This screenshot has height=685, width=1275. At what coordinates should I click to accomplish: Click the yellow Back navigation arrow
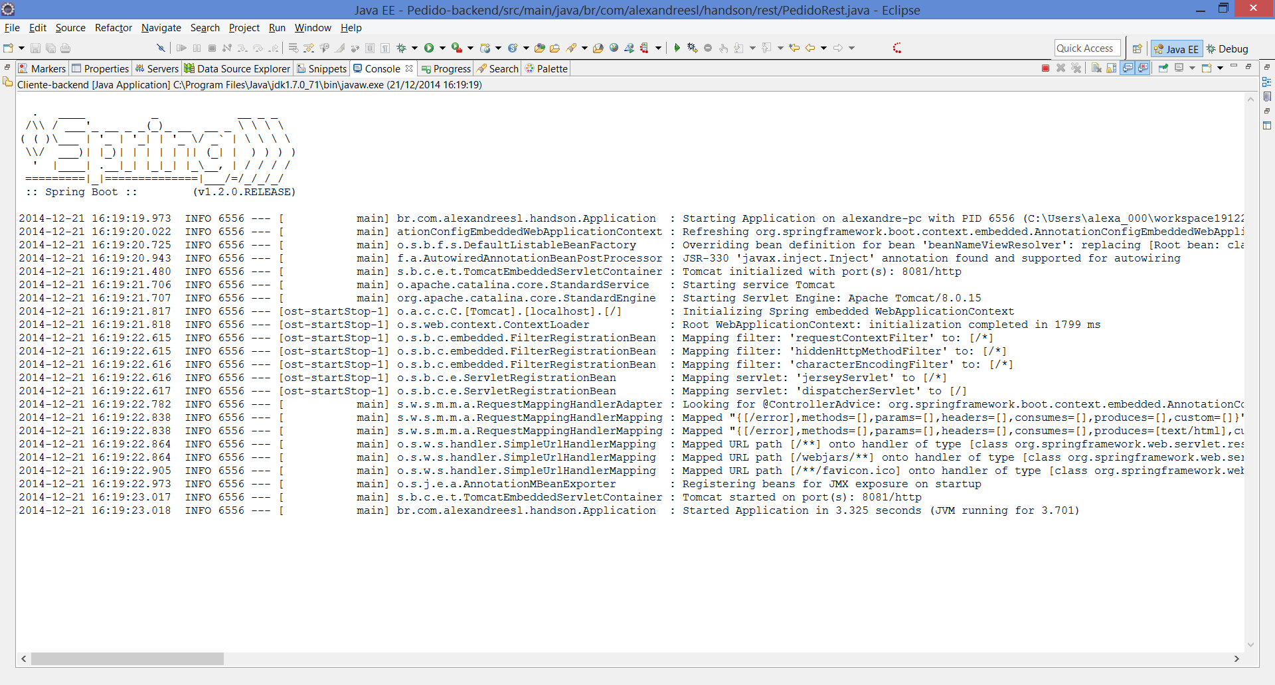pos(810,48)
